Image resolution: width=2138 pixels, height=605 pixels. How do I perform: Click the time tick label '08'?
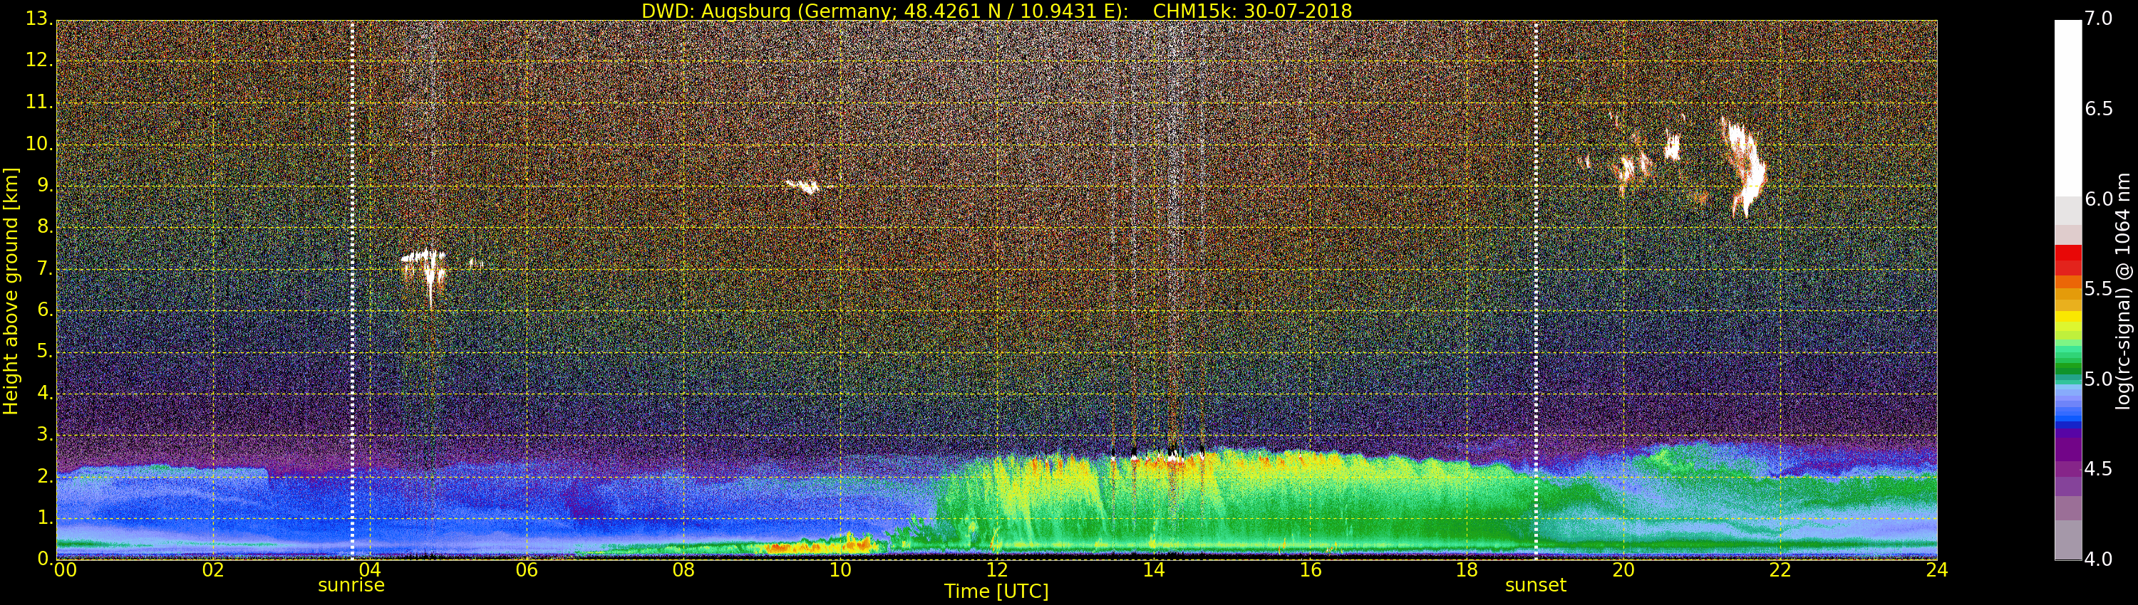[x=684, y=570]
